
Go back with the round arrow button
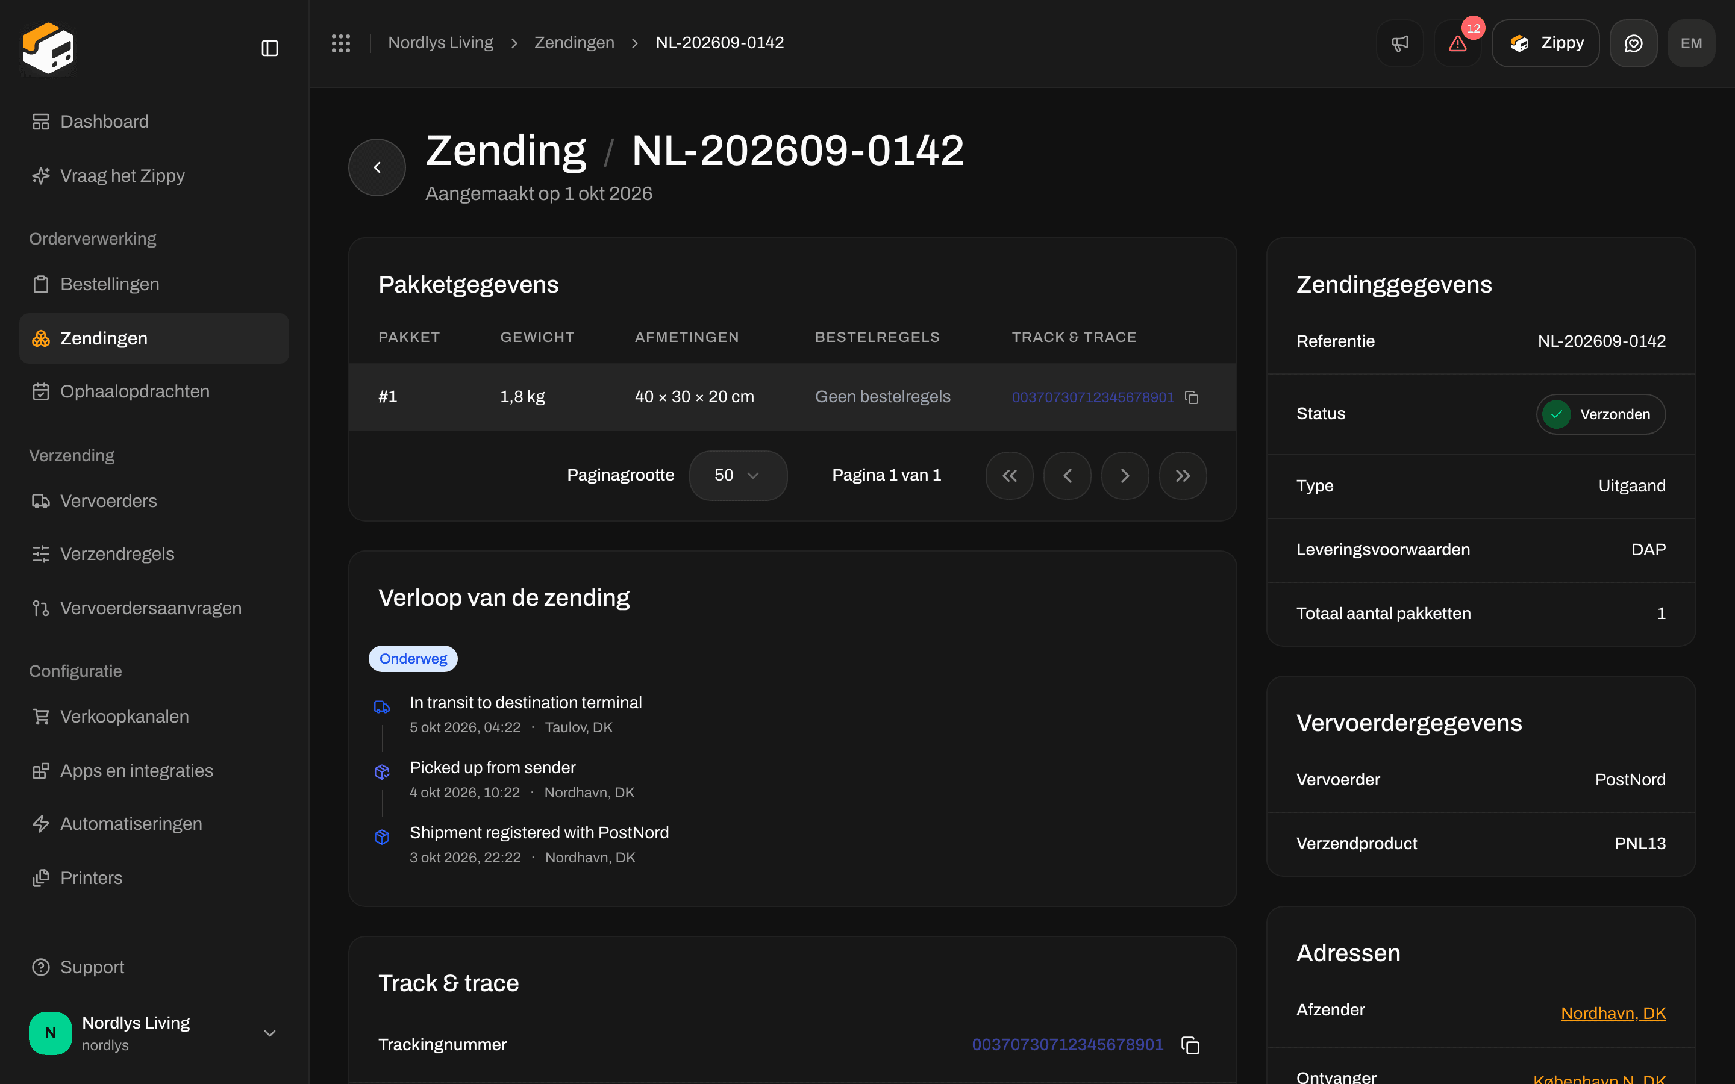[x=377, y=167]
